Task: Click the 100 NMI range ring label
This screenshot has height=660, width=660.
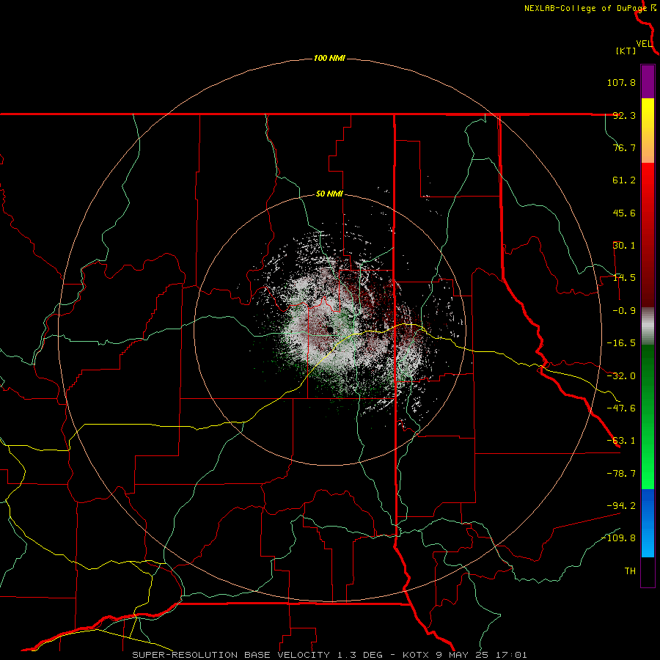Action: pyautogui.click(x=329, y=58)
